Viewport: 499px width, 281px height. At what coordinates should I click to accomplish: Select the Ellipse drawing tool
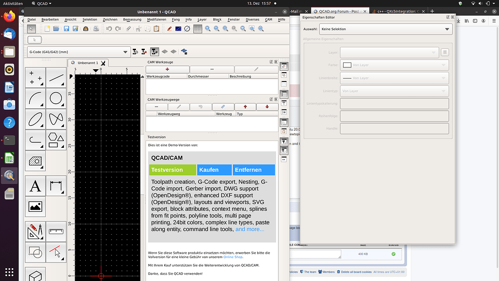click(35, 119)
